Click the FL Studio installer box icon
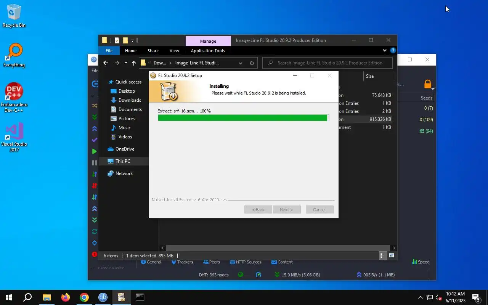The height and width of the screenshot is (305, 488). point(169,92)
